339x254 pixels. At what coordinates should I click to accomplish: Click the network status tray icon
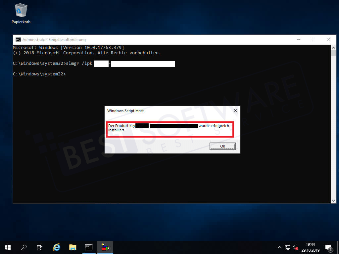point(287,247)
